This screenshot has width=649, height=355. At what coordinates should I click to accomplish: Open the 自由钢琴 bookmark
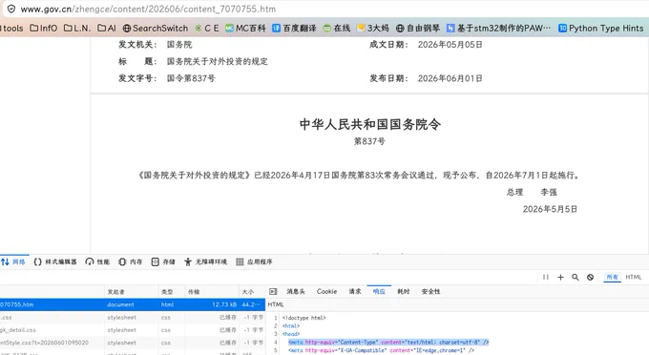pyautogui.click(x=418, y=28)
